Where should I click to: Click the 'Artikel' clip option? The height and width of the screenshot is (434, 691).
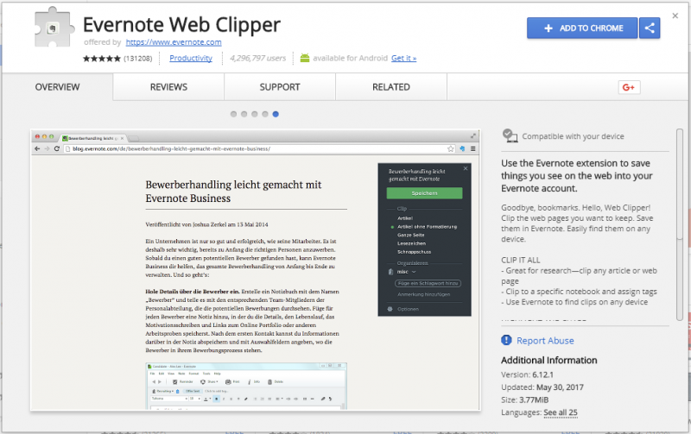[405, 218]
